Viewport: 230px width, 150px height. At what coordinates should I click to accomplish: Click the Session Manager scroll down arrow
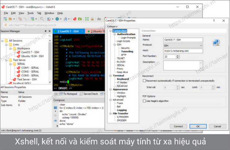(x=50, y=82)
